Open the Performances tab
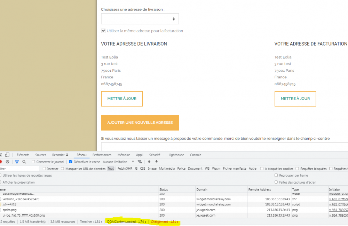This screenshot has height=226, width=348. tap(102, 155)
